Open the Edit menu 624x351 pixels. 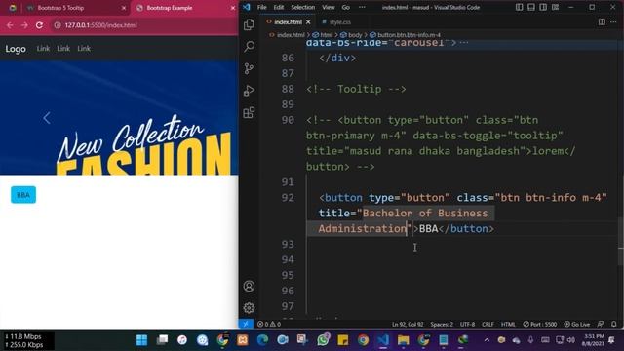pyautogui.click(x=279, y=7)
